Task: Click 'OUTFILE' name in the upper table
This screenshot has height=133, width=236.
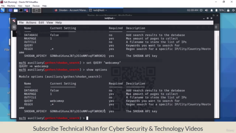Action: coord(30,42)
